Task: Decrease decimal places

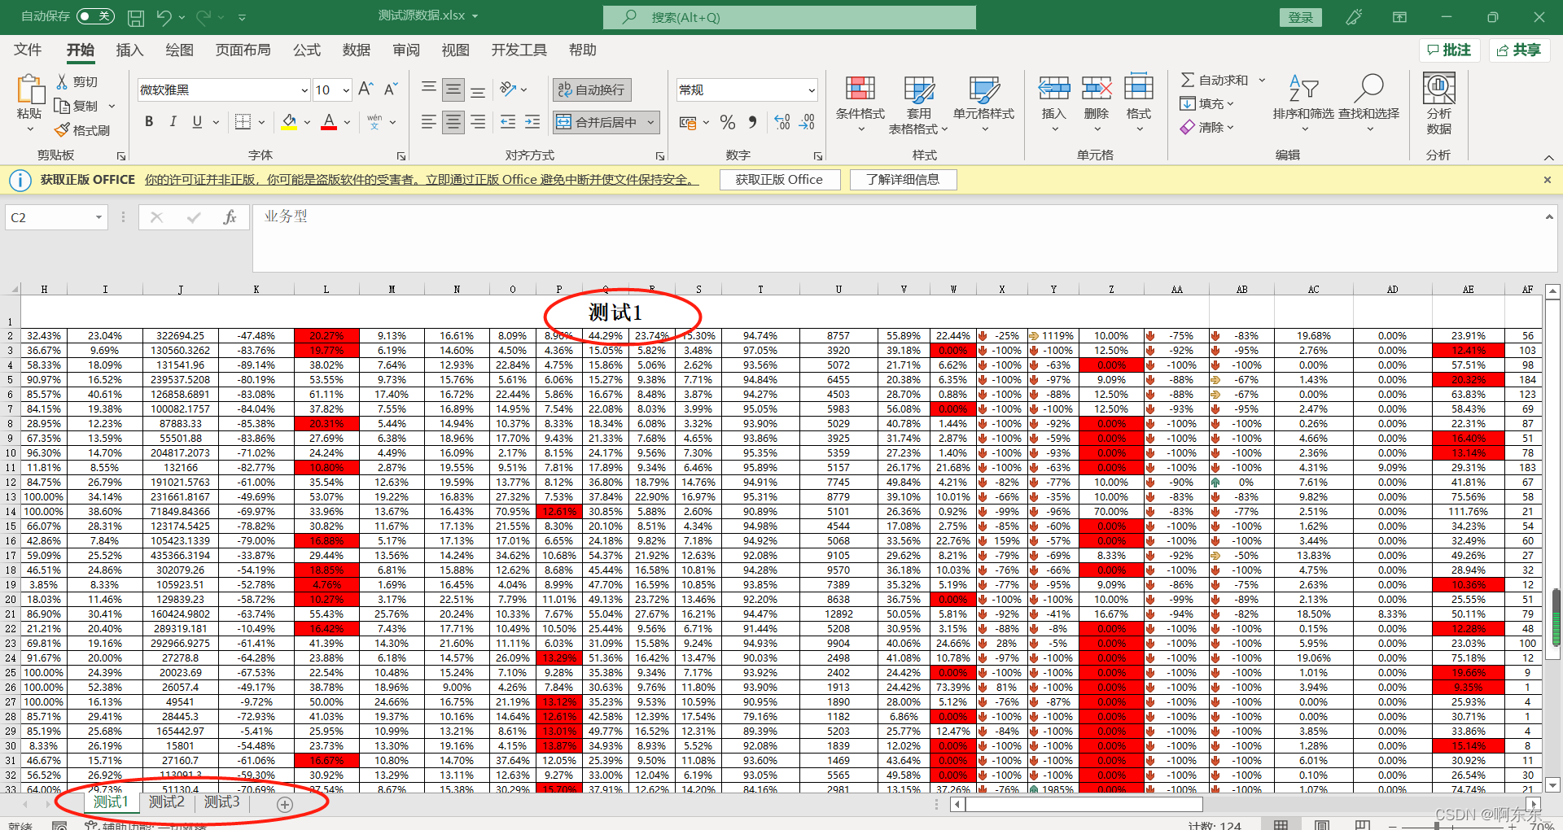Action: point(807,123)
